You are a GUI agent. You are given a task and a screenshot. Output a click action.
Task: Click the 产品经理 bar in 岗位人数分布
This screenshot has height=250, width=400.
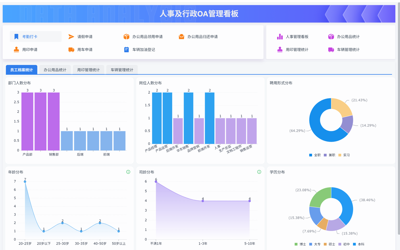157,118
